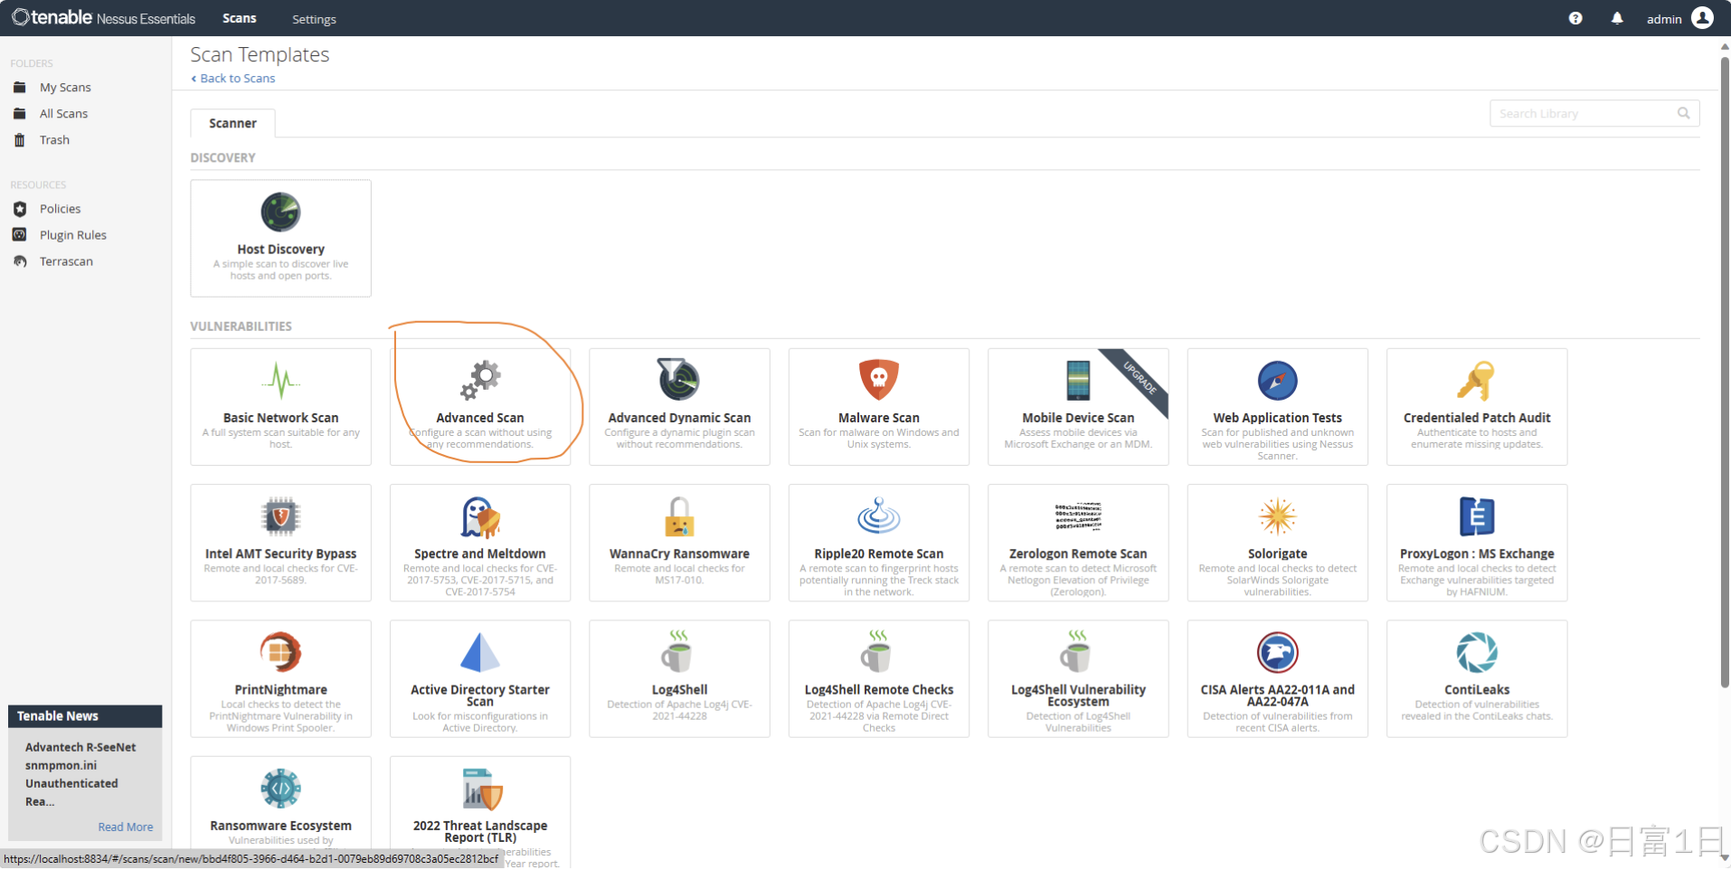1731x870 pixels.
Task: Click the search magnifier button
Action: 1683,113
